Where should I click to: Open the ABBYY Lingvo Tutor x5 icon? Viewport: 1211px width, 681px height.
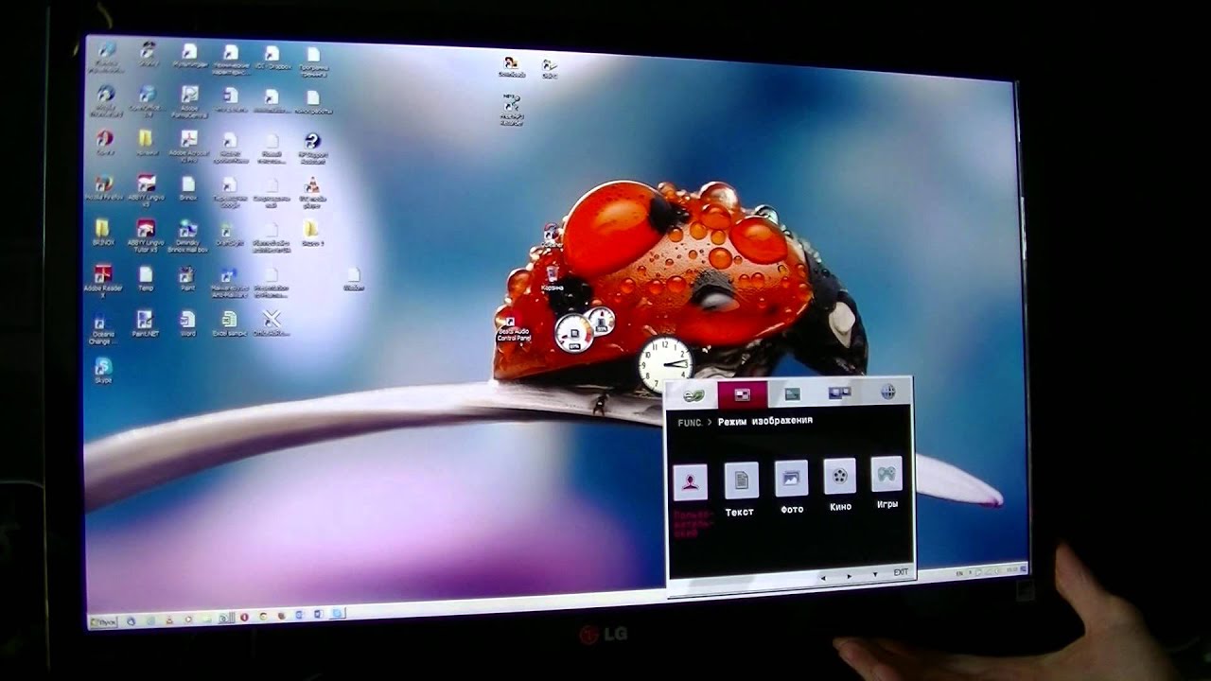[146, 234]
